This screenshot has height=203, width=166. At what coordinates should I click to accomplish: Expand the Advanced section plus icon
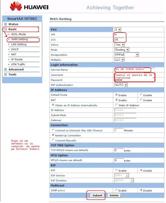(x=6, y=69)
